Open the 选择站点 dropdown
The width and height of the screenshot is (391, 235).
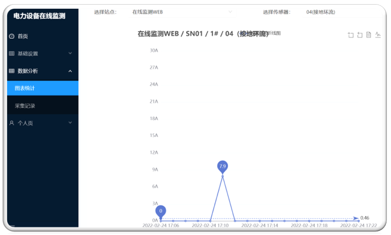pos(181,12)
